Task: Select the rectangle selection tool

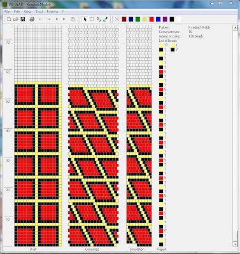Action: point(92,19)
